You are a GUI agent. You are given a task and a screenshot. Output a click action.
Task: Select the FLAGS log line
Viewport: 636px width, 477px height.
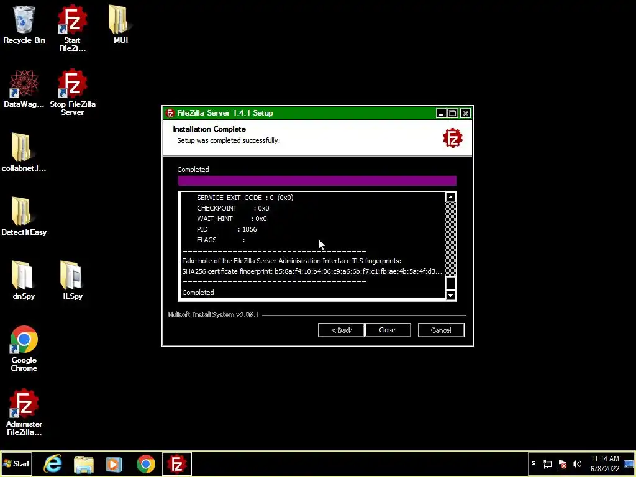tap(220, 240)
